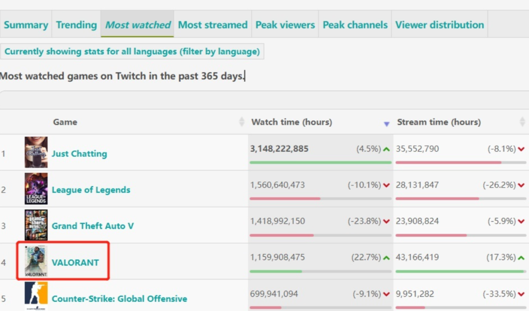Open the VALORANT game link
529x311 pixels.
click(x=75, y=263)
